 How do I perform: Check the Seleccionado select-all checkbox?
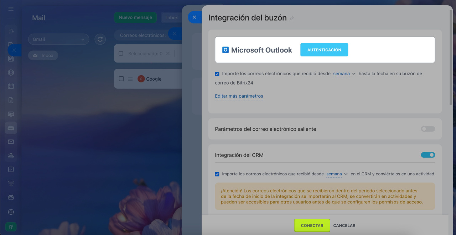121,54
